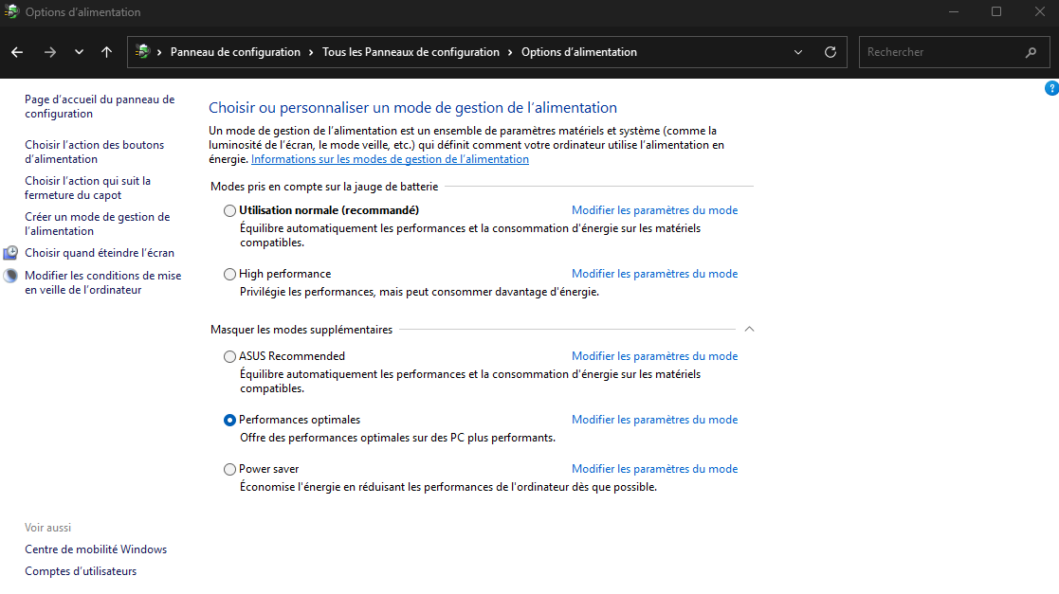Modify settings for Power saver mode

[654, 469]
